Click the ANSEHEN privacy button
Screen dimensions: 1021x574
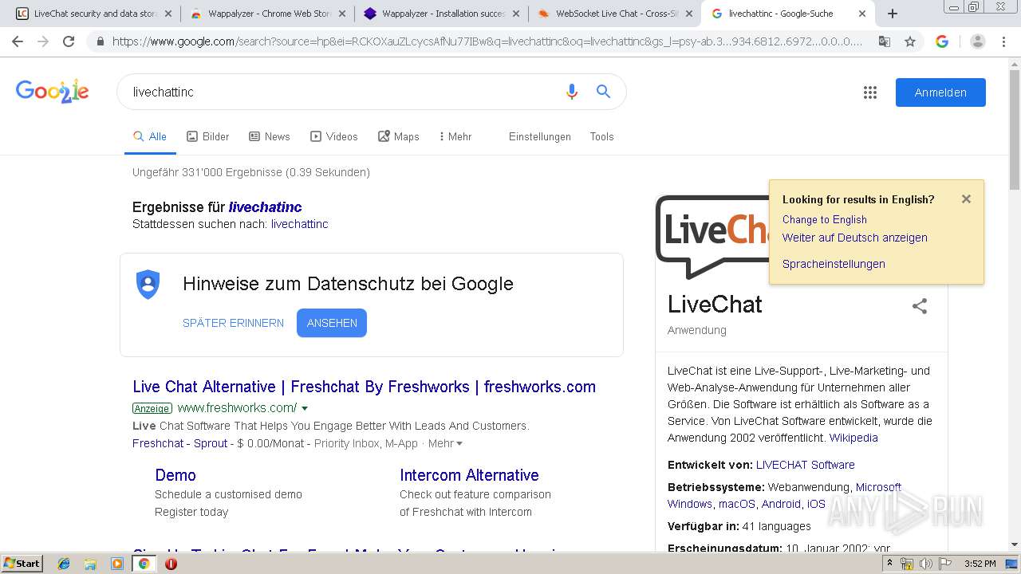[332, 323]
